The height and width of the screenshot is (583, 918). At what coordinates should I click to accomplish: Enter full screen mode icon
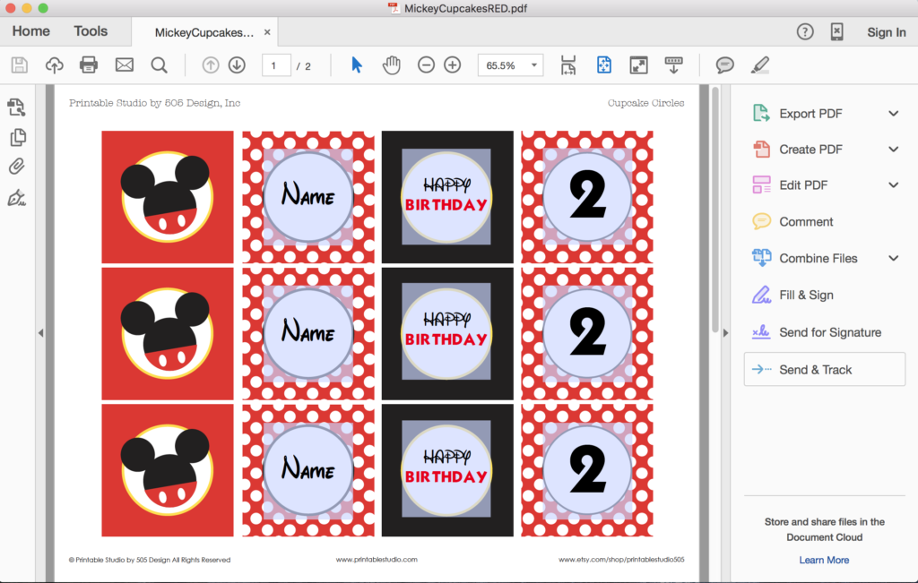pyautogui.click(x=638, y=64)
